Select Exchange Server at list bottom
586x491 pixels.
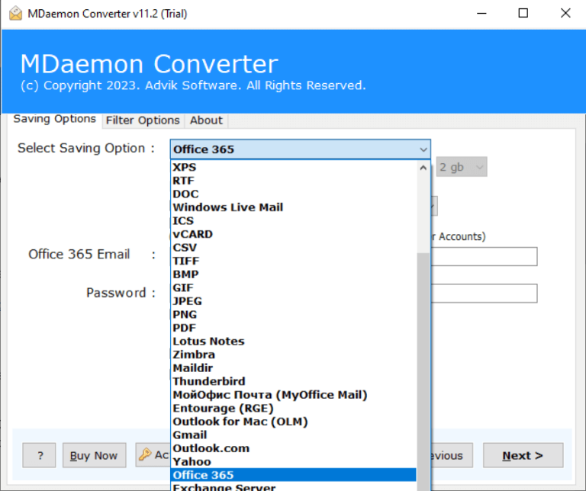294,486
